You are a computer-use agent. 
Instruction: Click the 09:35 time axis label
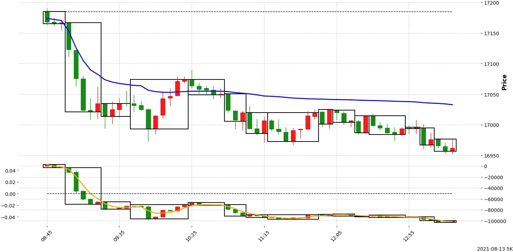[x=118, y=235]
